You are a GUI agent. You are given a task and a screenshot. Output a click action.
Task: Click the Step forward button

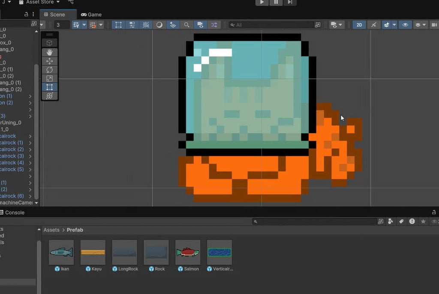coord(290,2)
